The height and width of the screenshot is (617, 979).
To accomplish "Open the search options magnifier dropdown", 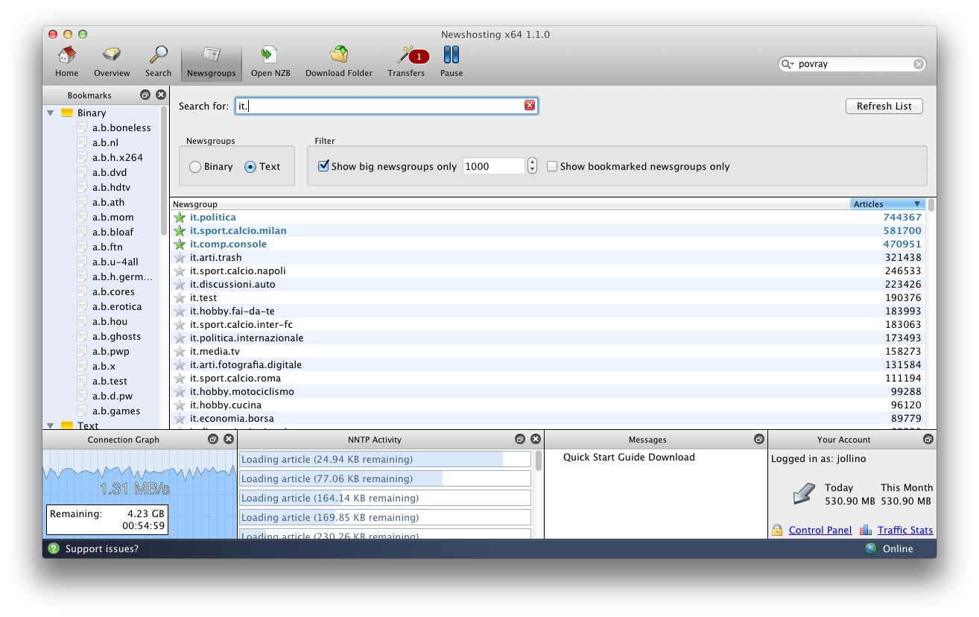I will tap(788, 64).
